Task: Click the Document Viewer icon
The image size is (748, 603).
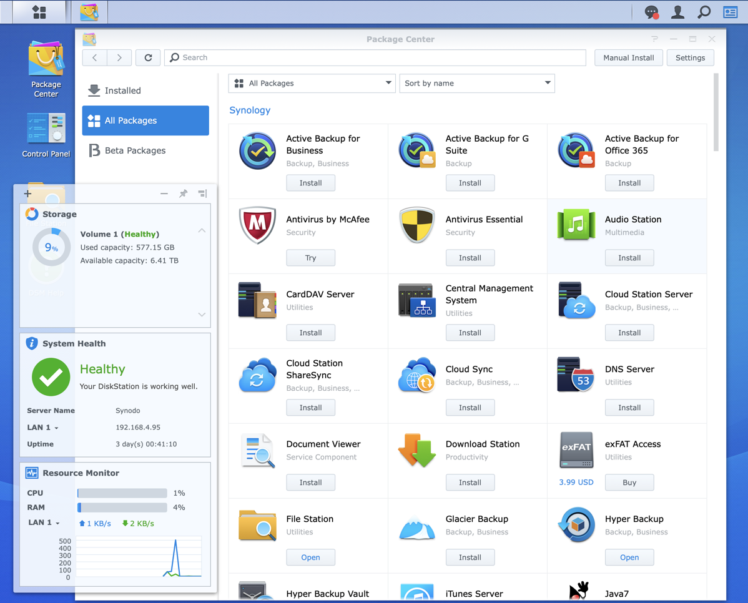Action: [258, 450]
